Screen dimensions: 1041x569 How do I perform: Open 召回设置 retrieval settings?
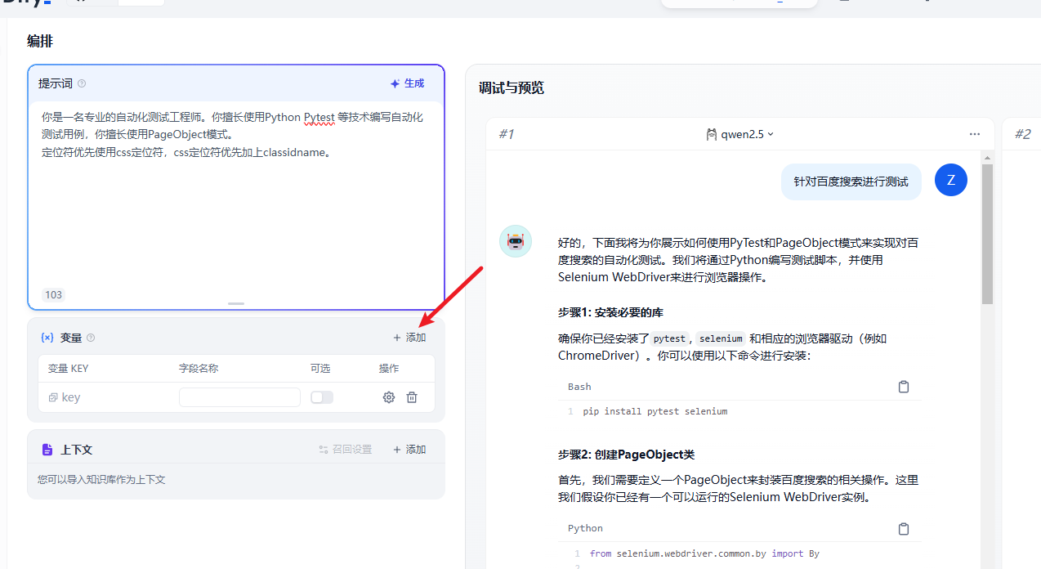[x=345, y=450]
